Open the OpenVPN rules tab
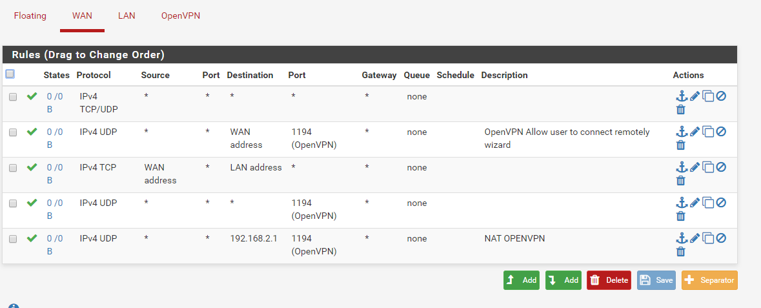Screen dimensions: 761x308 pyautogui.click(x=181, y=15)
